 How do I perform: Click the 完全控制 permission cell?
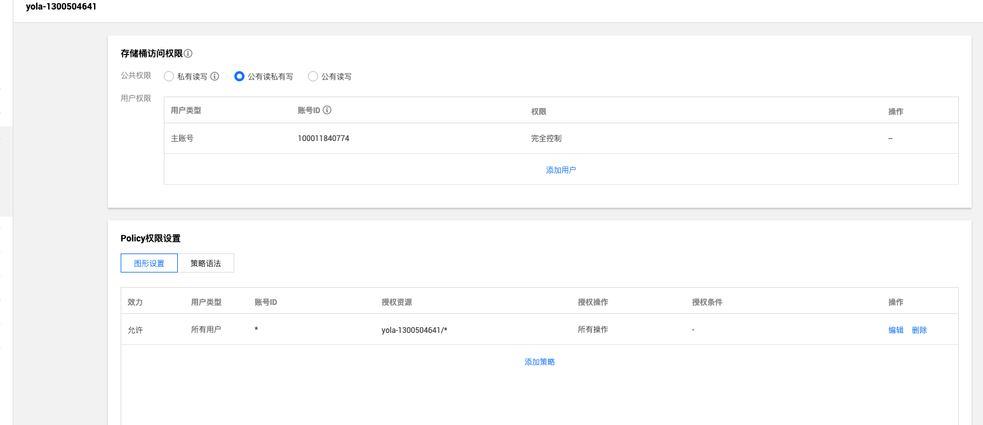(x=546, y=138)
